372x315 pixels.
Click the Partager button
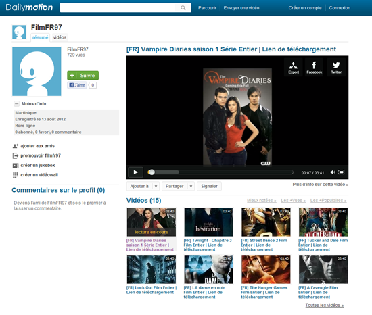click(x=175, y=187)
